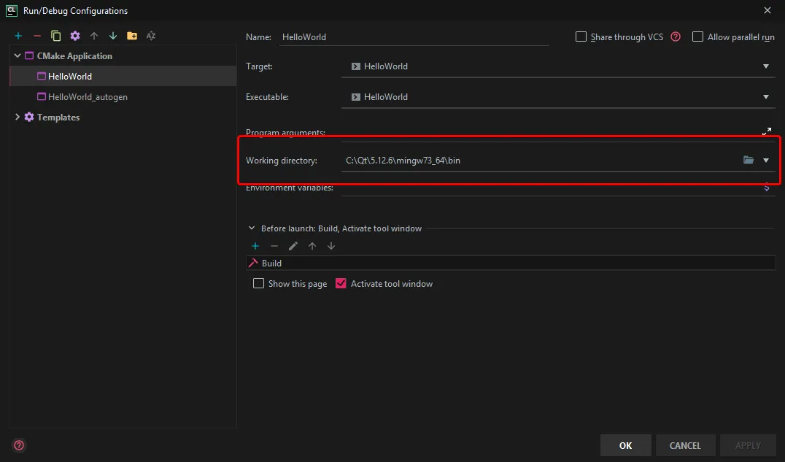Remove the selected configuration
Image resolution: width=785 pixels, height=462 pixels.
tap(37, 36)
